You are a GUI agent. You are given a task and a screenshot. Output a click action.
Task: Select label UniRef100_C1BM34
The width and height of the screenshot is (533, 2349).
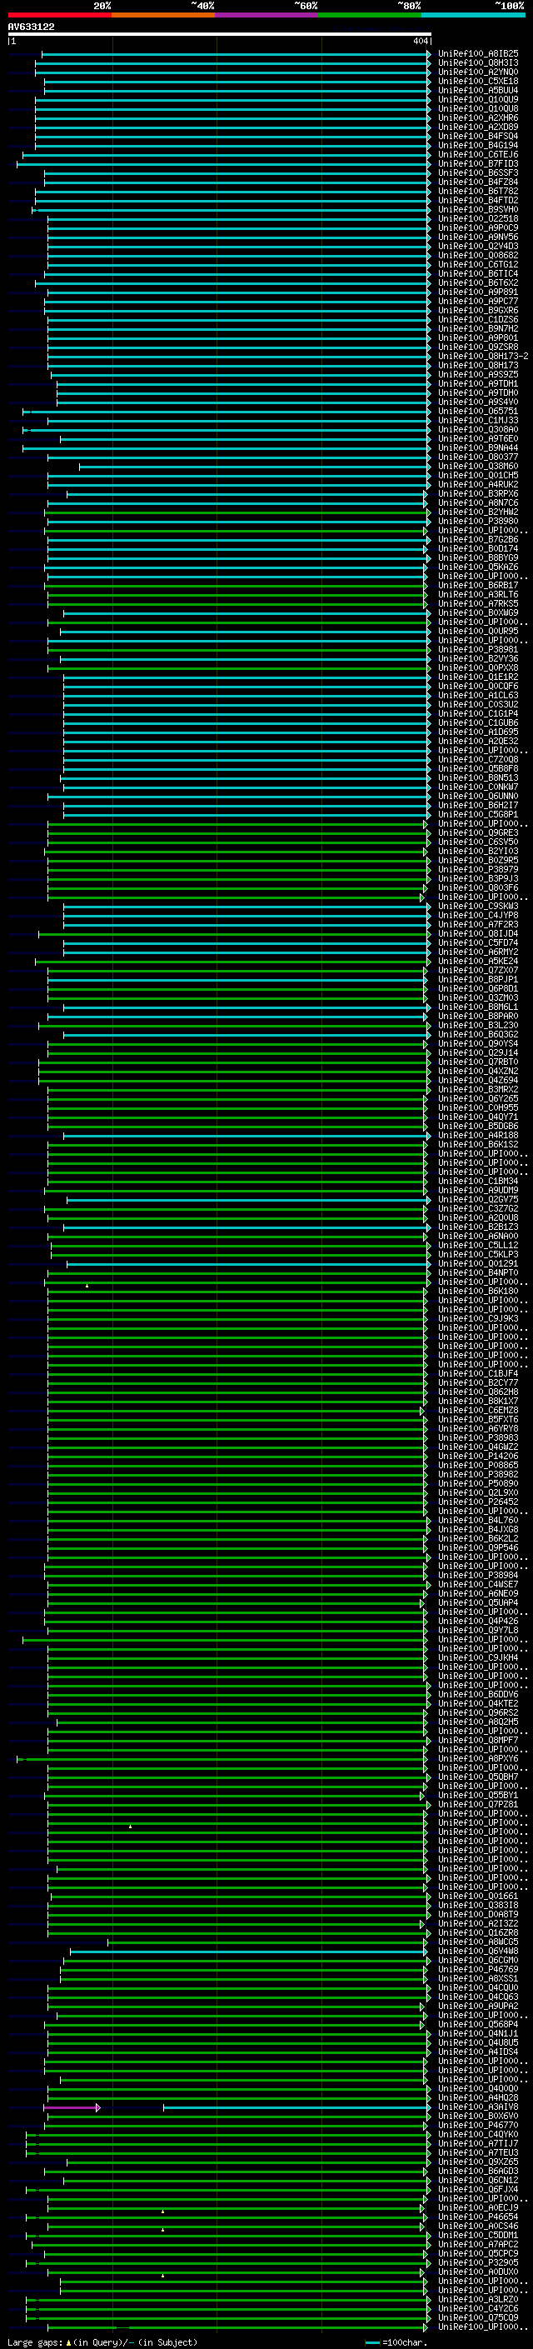[478, 1182]
